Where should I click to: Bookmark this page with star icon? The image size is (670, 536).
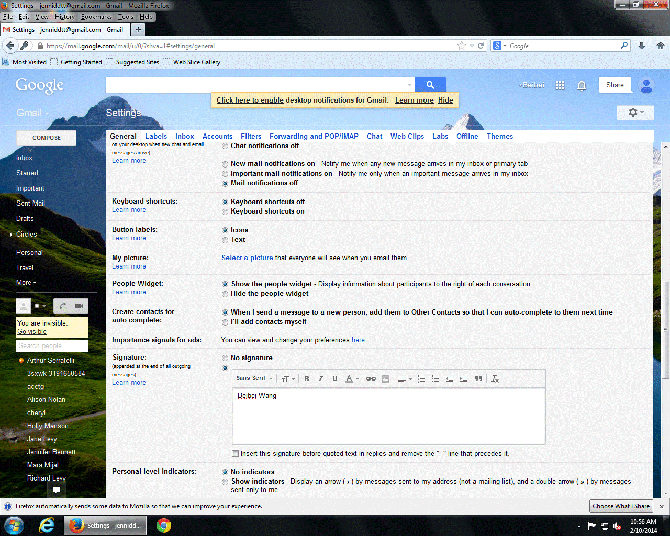(x=461, y=46)
